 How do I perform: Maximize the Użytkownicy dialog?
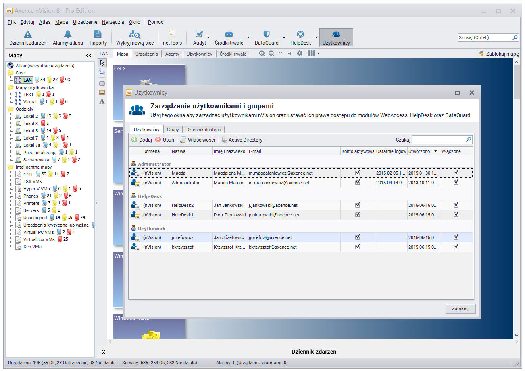coord(457,93)
